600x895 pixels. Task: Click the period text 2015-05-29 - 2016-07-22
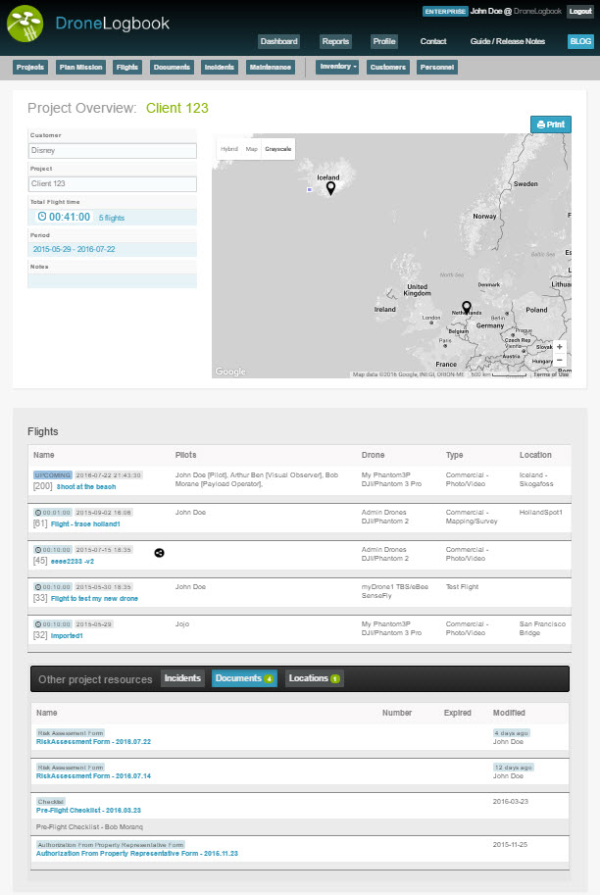(75, 249)
